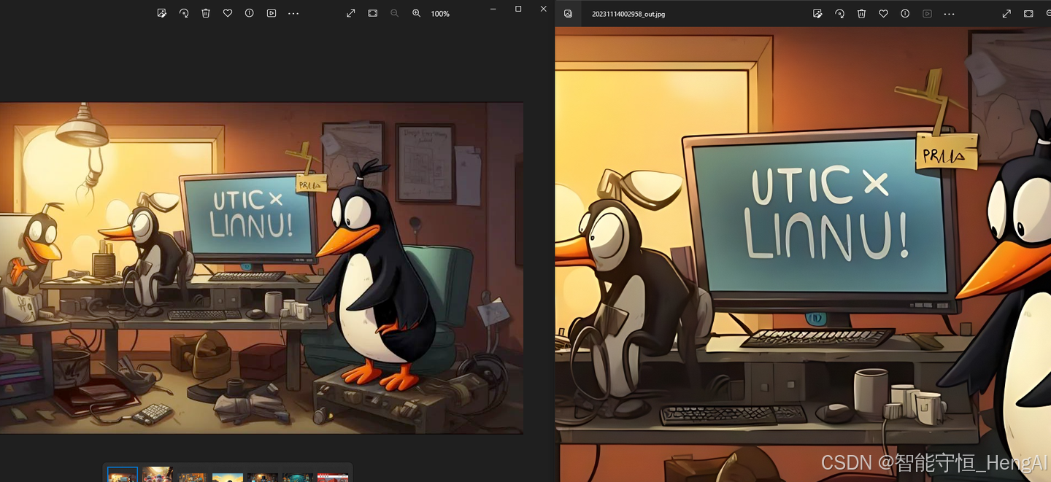Select the second filmstrip thumbnail with pigs

point(158,475)
